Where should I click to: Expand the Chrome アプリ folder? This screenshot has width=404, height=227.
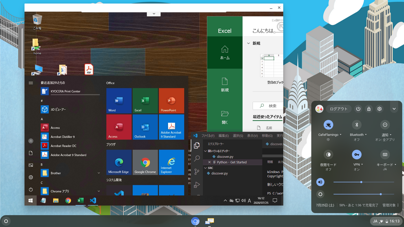point(99,191)
